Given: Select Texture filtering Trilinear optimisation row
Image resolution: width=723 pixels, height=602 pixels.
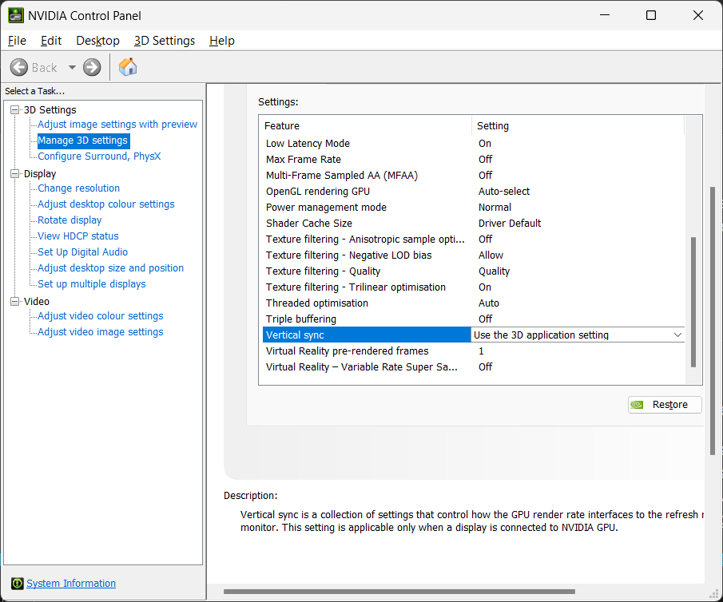Looking at the screenshot, I should point(474,287).
